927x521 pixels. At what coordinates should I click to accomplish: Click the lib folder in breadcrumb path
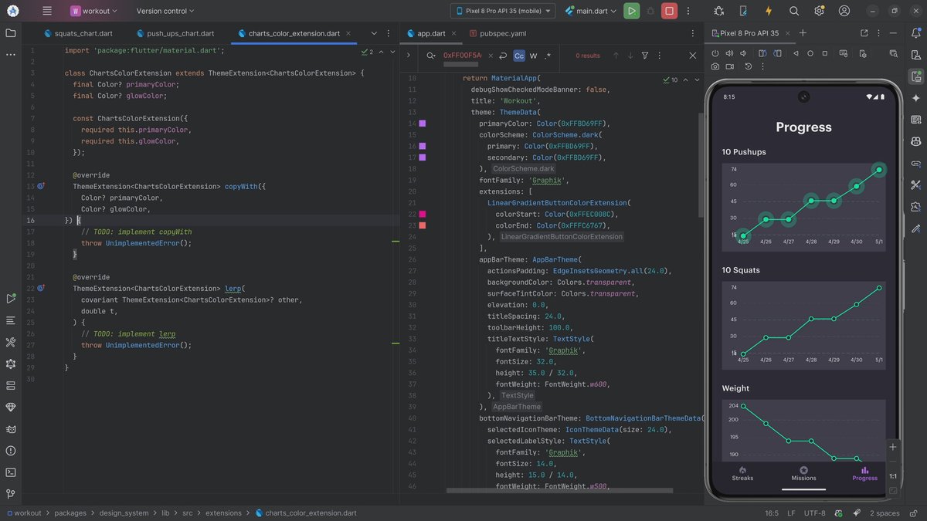[165, 513]
